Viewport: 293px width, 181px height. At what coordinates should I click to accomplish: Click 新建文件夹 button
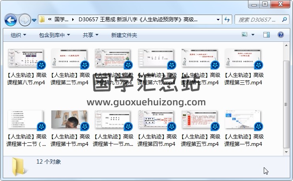(x=124, y=35)
